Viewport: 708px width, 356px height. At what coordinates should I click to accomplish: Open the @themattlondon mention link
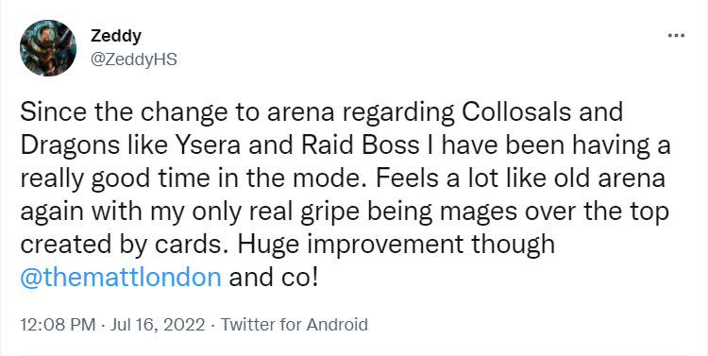121,278
